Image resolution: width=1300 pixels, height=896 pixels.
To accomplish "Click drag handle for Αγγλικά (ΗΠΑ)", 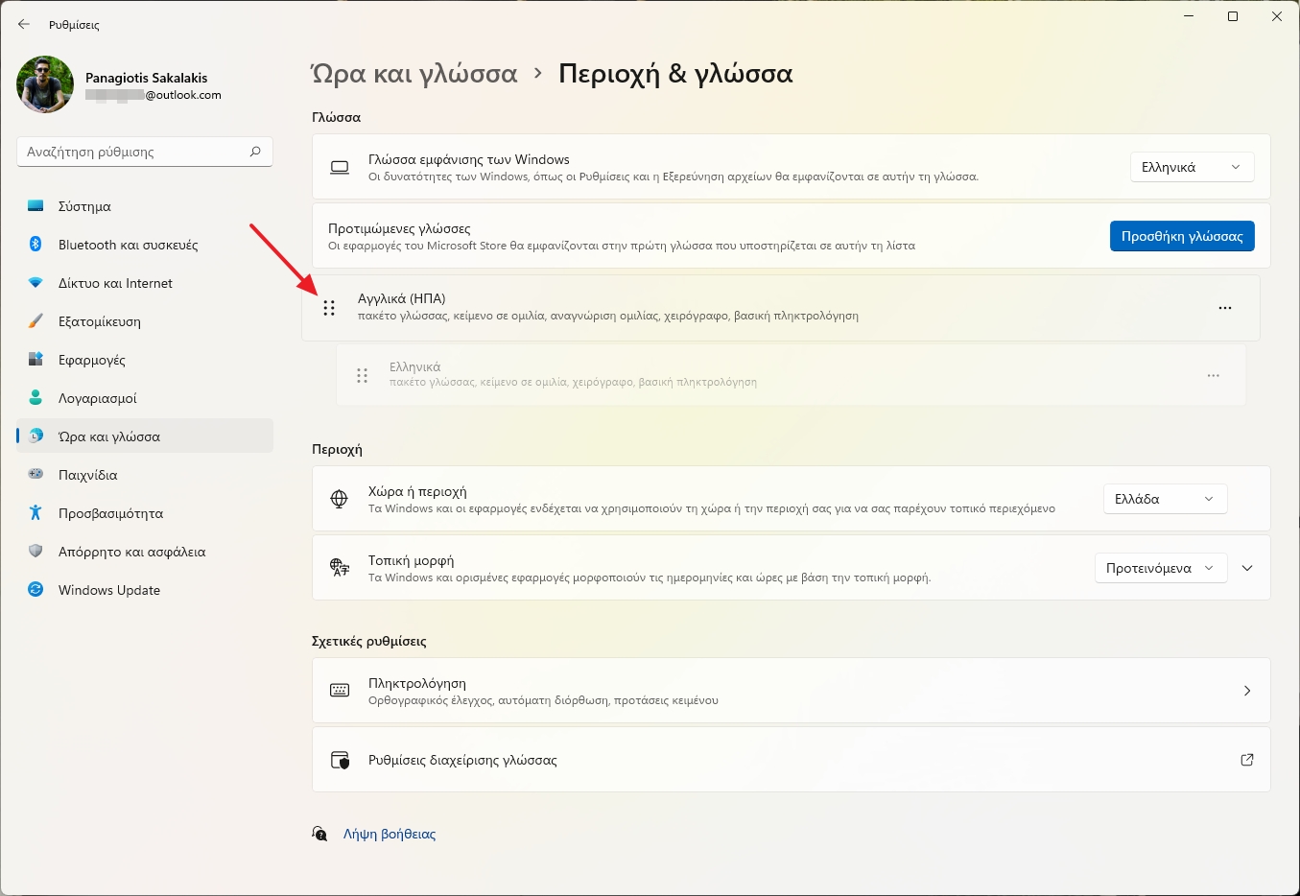I will coord(329,308).
